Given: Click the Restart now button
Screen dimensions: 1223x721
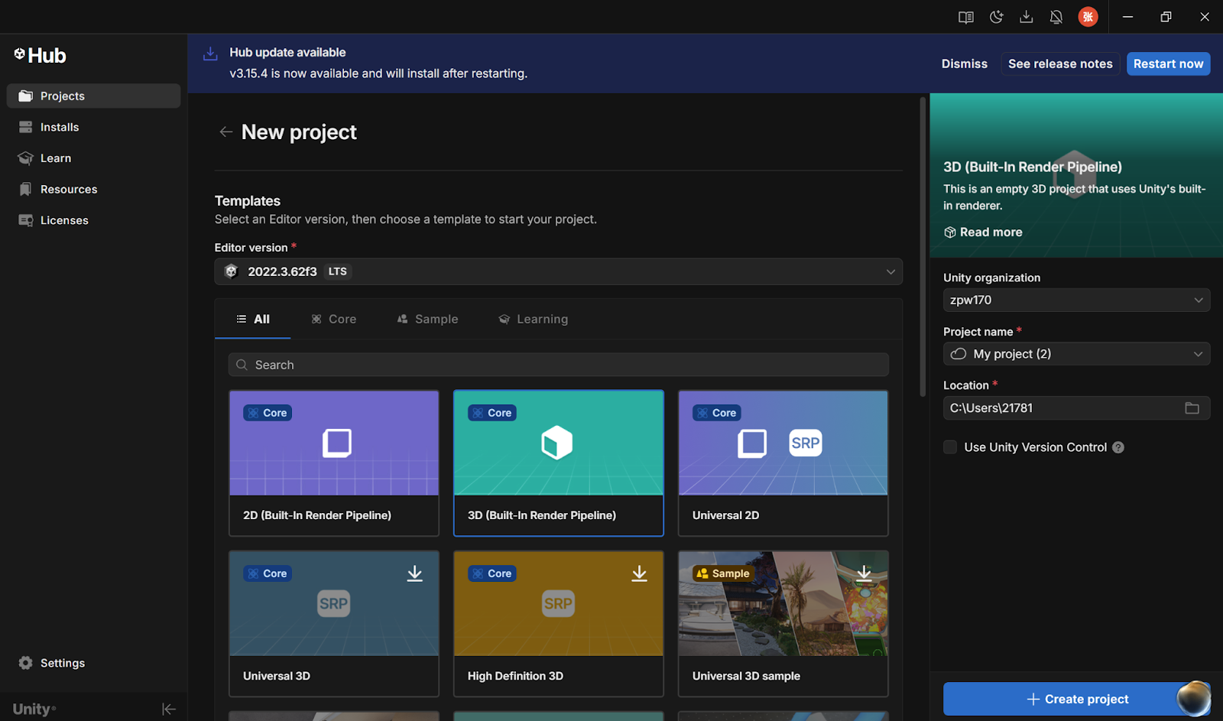Looking at the screenshot, I should point(1168,63).
